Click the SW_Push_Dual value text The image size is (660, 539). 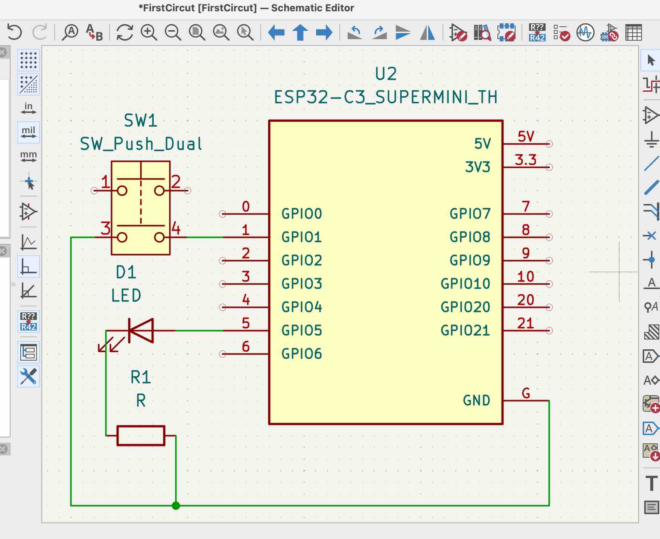click(141, 144)
